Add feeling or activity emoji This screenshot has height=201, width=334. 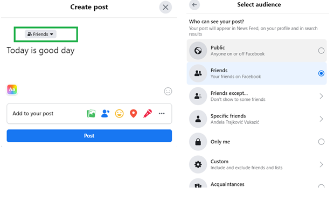point(119,114)
